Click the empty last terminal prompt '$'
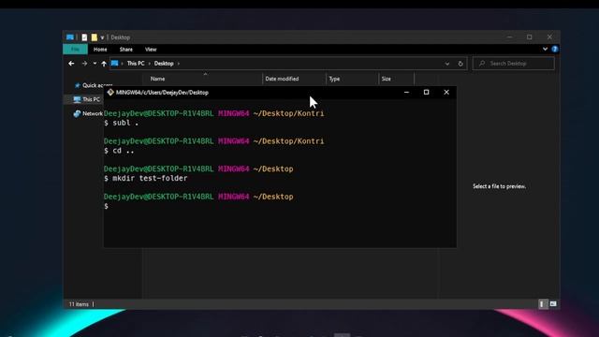The height and width of the screenshot is (337, 599). [106, 206]
